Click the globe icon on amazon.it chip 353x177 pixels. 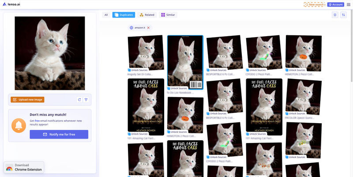click(131, 28)
